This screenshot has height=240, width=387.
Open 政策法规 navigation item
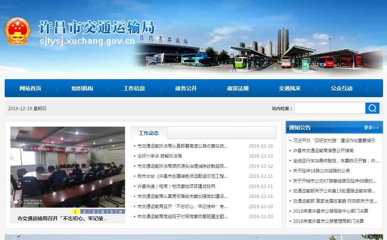pyautogui.click(x=238, y=89)
